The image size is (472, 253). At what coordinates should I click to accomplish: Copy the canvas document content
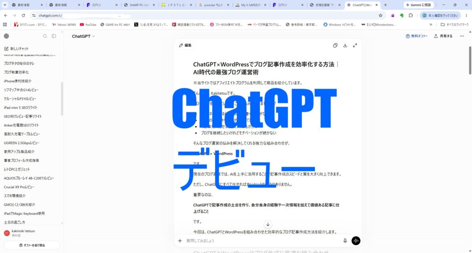[x=335, y=46]
